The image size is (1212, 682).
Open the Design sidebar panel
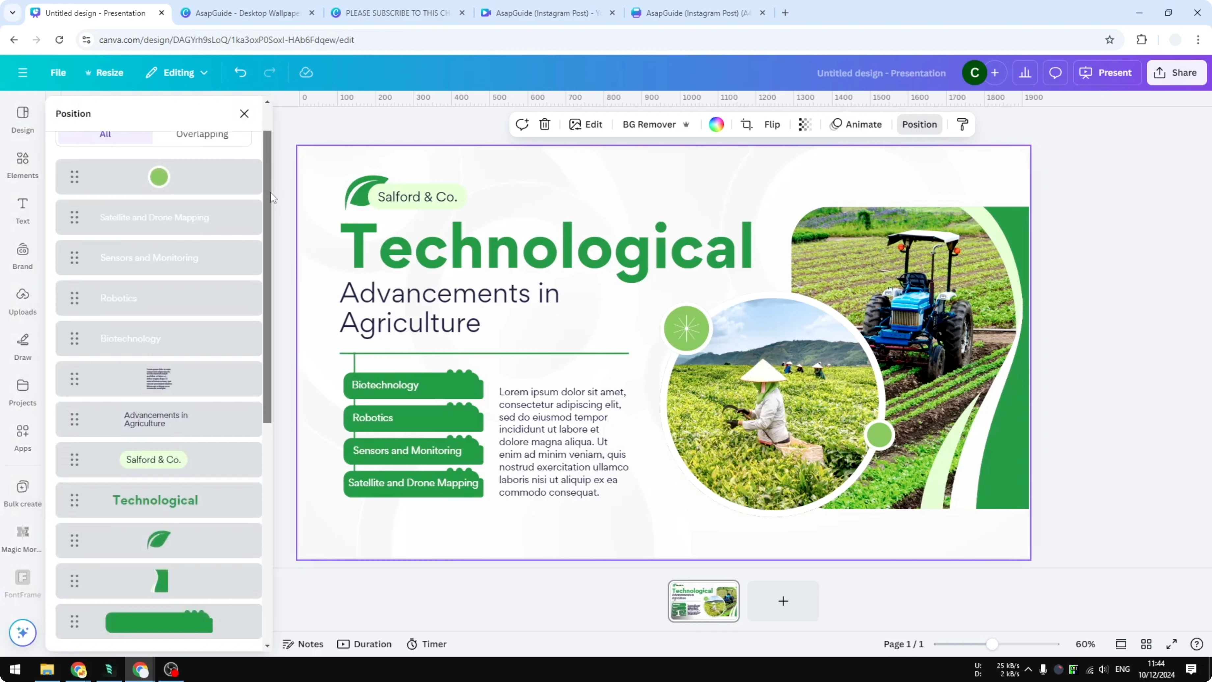click(23, 120)
